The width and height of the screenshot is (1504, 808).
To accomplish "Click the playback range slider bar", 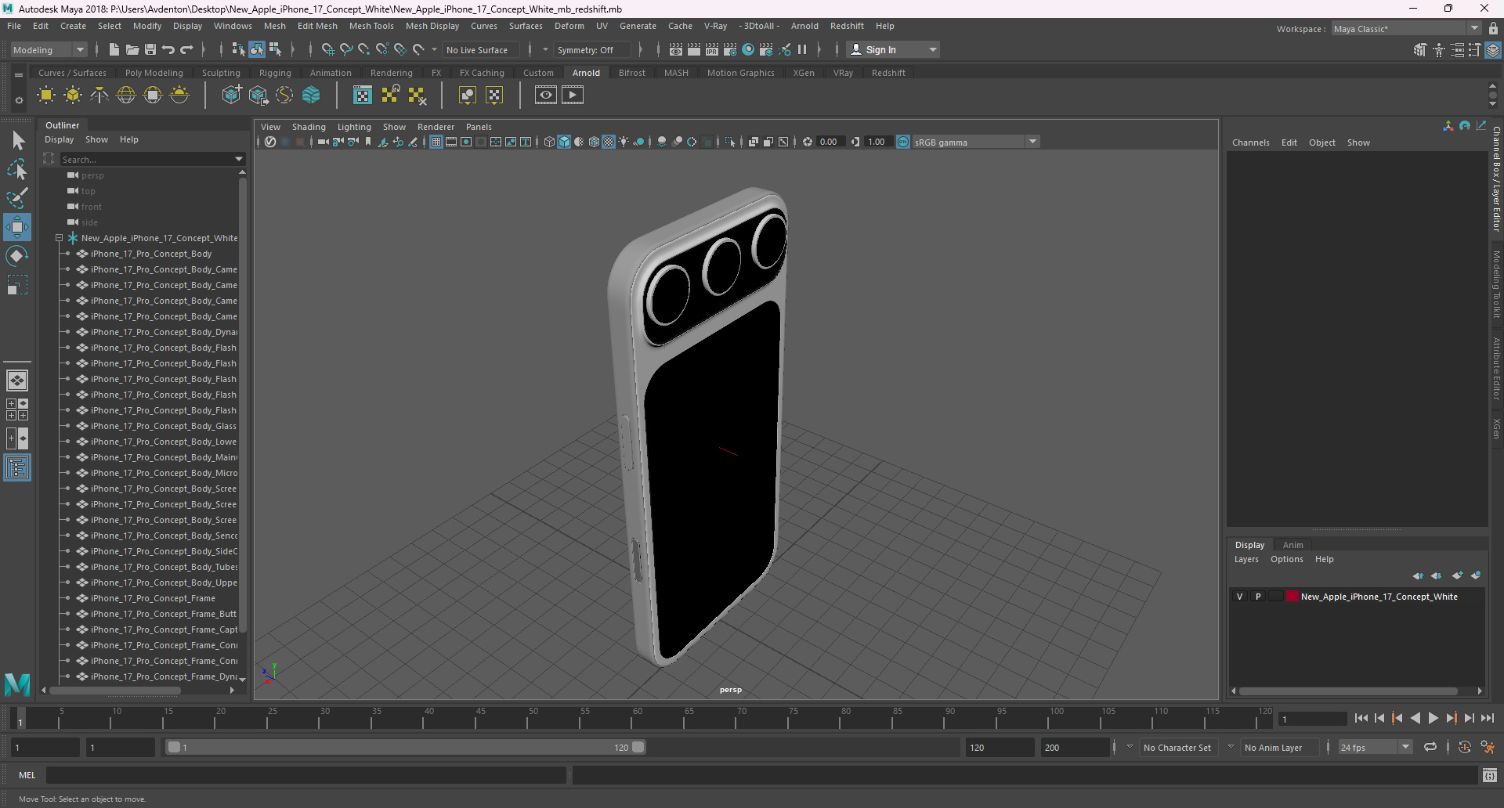I will (x=406, y=747).
